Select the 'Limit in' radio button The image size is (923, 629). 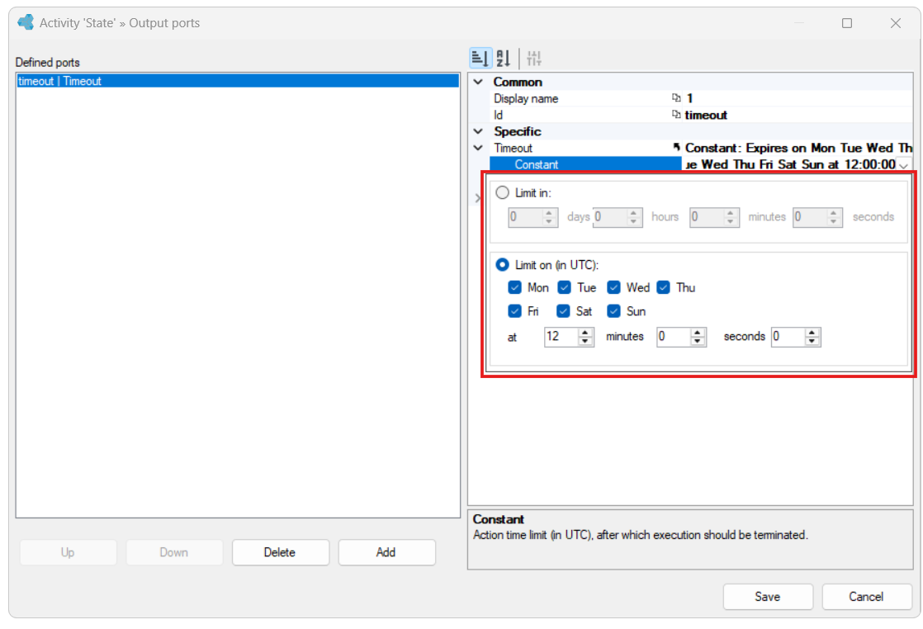click(x=502, y=192)
